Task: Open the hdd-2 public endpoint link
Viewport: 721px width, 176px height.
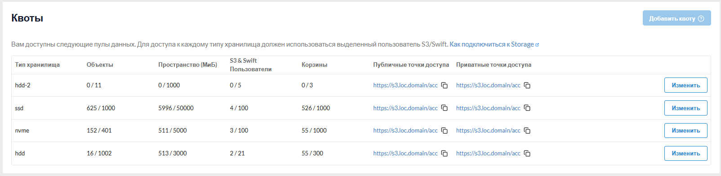Action: click(405, 85)
